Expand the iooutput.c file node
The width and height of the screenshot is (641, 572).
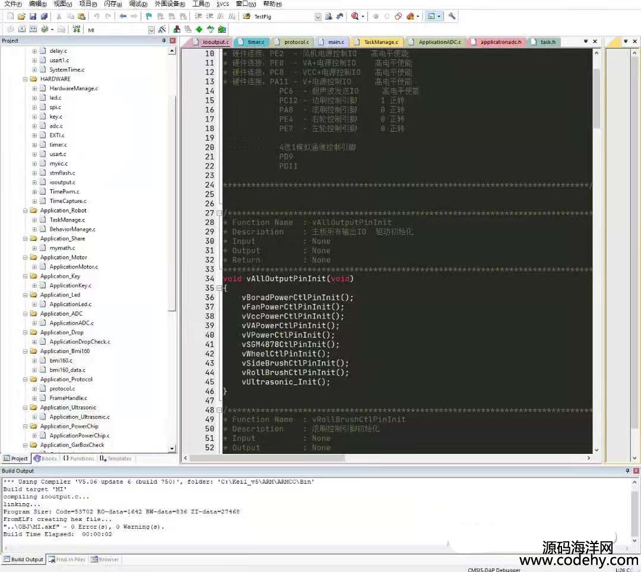[34, 182]
